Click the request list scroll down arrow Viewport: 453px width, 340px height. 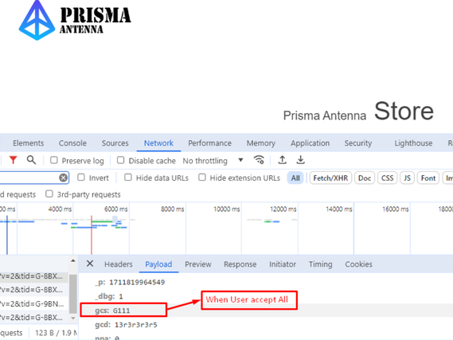[x=73, y=318]
